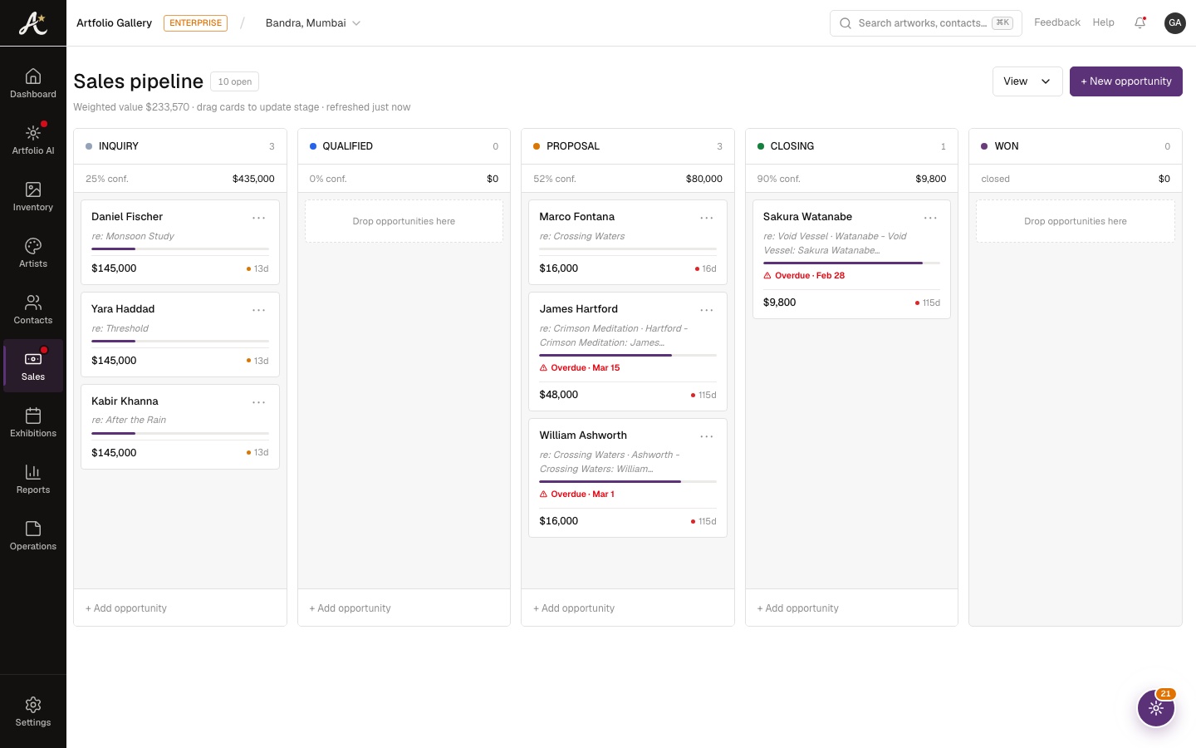The image size is (1196, 748).
Task: Click Daniel Fischer card progress bar
Action: (180, 249)
